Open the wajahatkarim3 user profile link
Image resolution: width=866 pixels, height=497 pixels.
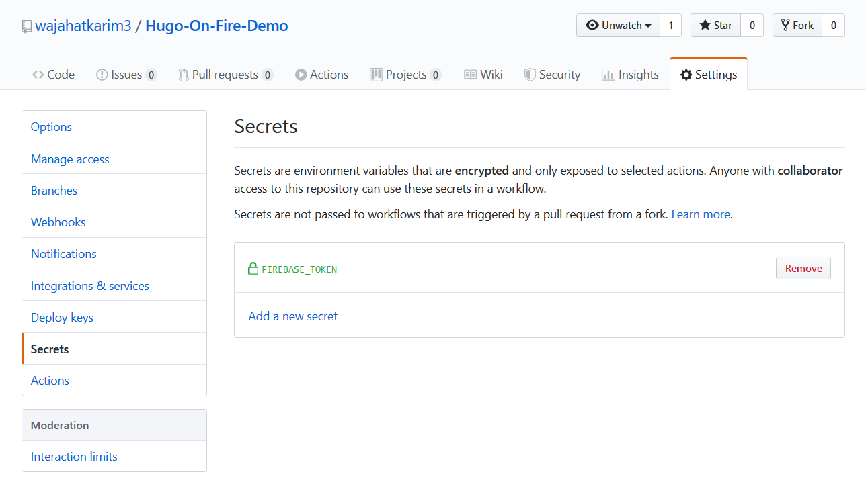point(83,26)
